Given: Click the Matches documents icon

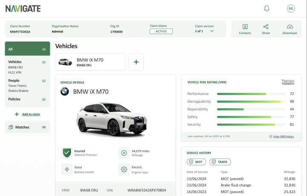Looking at the screenshot, I should (11, 127).
